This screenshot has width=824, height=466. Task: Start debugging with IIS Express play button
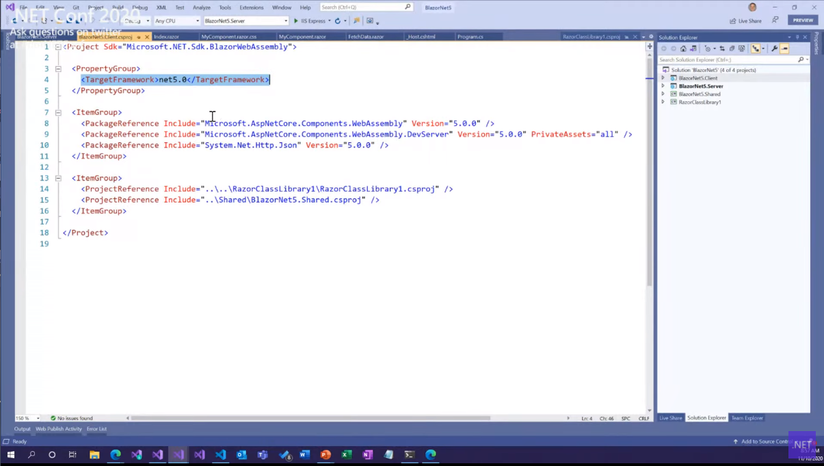pyautogui.click(x=295, y=21)
